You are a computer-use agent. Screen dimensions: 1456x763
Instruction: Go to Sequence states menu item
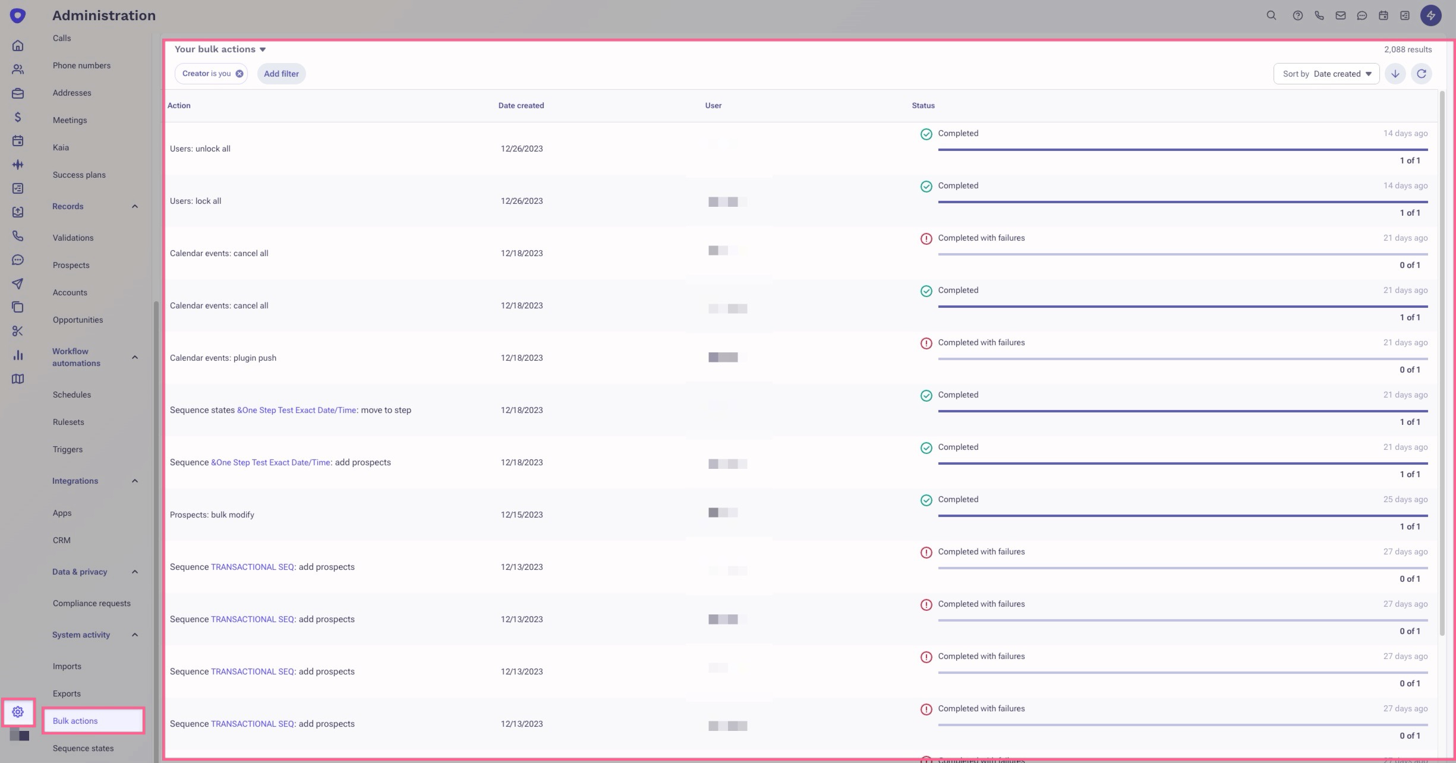point(83,748)
